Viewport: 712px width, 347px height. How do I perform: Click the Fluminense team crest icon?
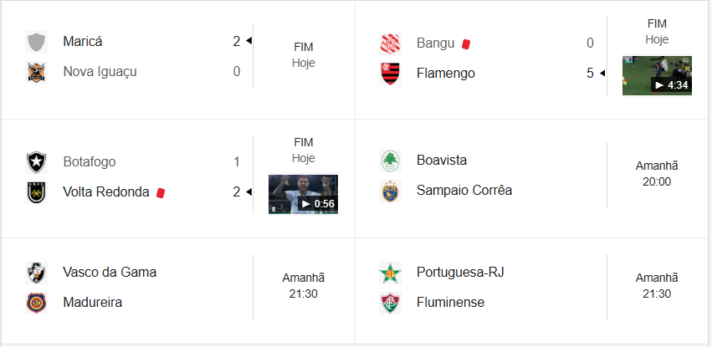(x=390, y=303)
